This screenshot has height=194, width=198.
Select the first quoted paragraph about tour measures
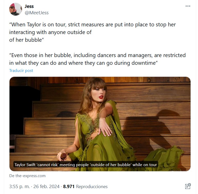coord(92,32)
